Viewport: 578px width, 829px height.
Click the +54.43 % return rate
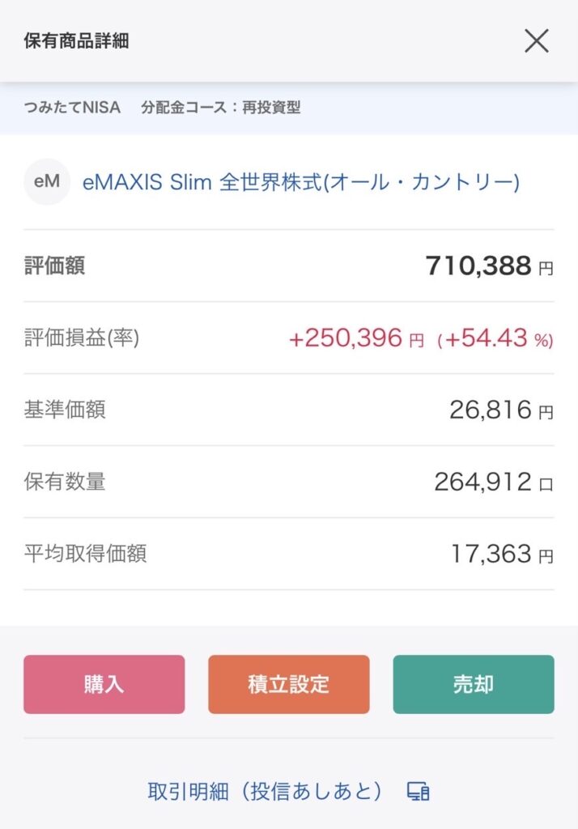click(495, 338)
